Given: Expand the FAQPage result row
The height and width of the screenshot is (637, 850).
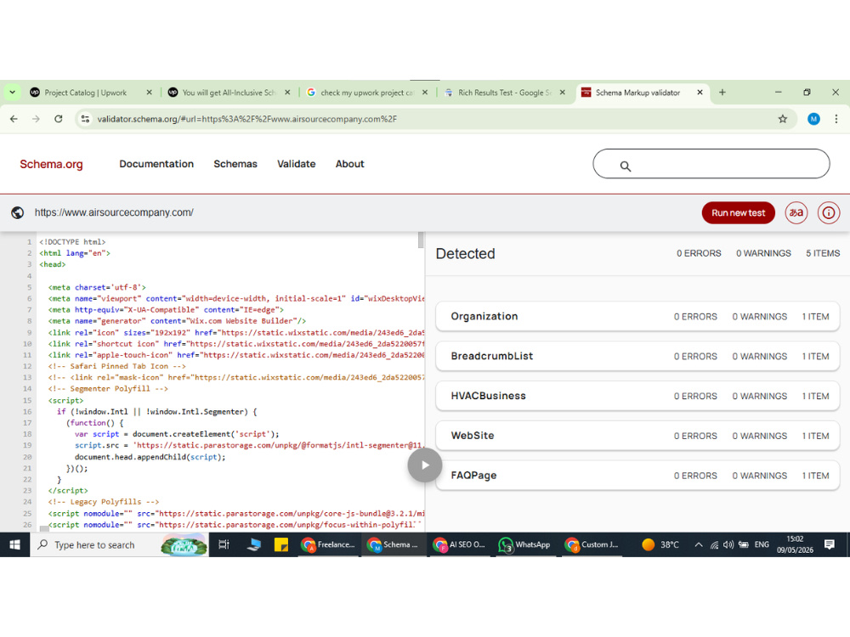Looking at the screenshot, I should tap(637, 476).
